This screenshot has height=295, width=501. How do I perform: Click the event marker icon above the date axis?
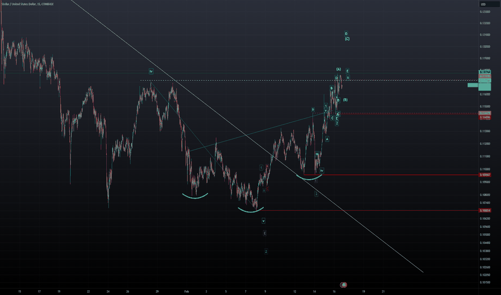pyautogui.click(x=343, y=284)
